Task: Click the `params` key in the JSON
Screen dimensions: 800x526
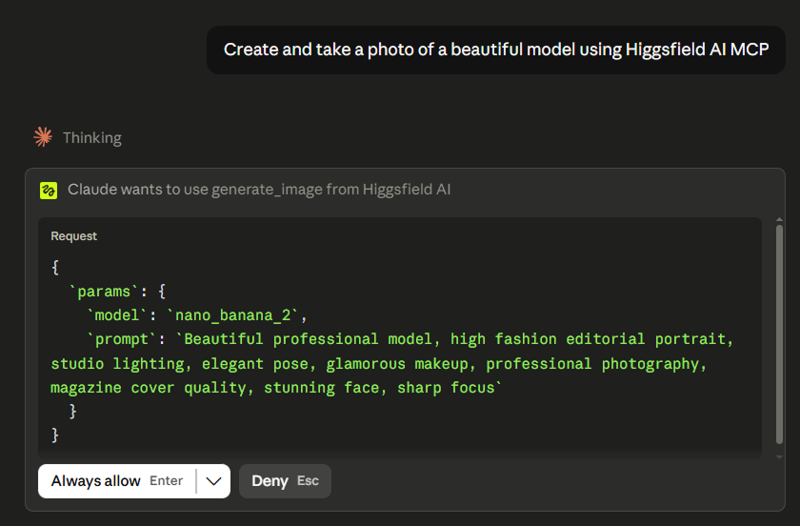Action: (x=104, y=292)
